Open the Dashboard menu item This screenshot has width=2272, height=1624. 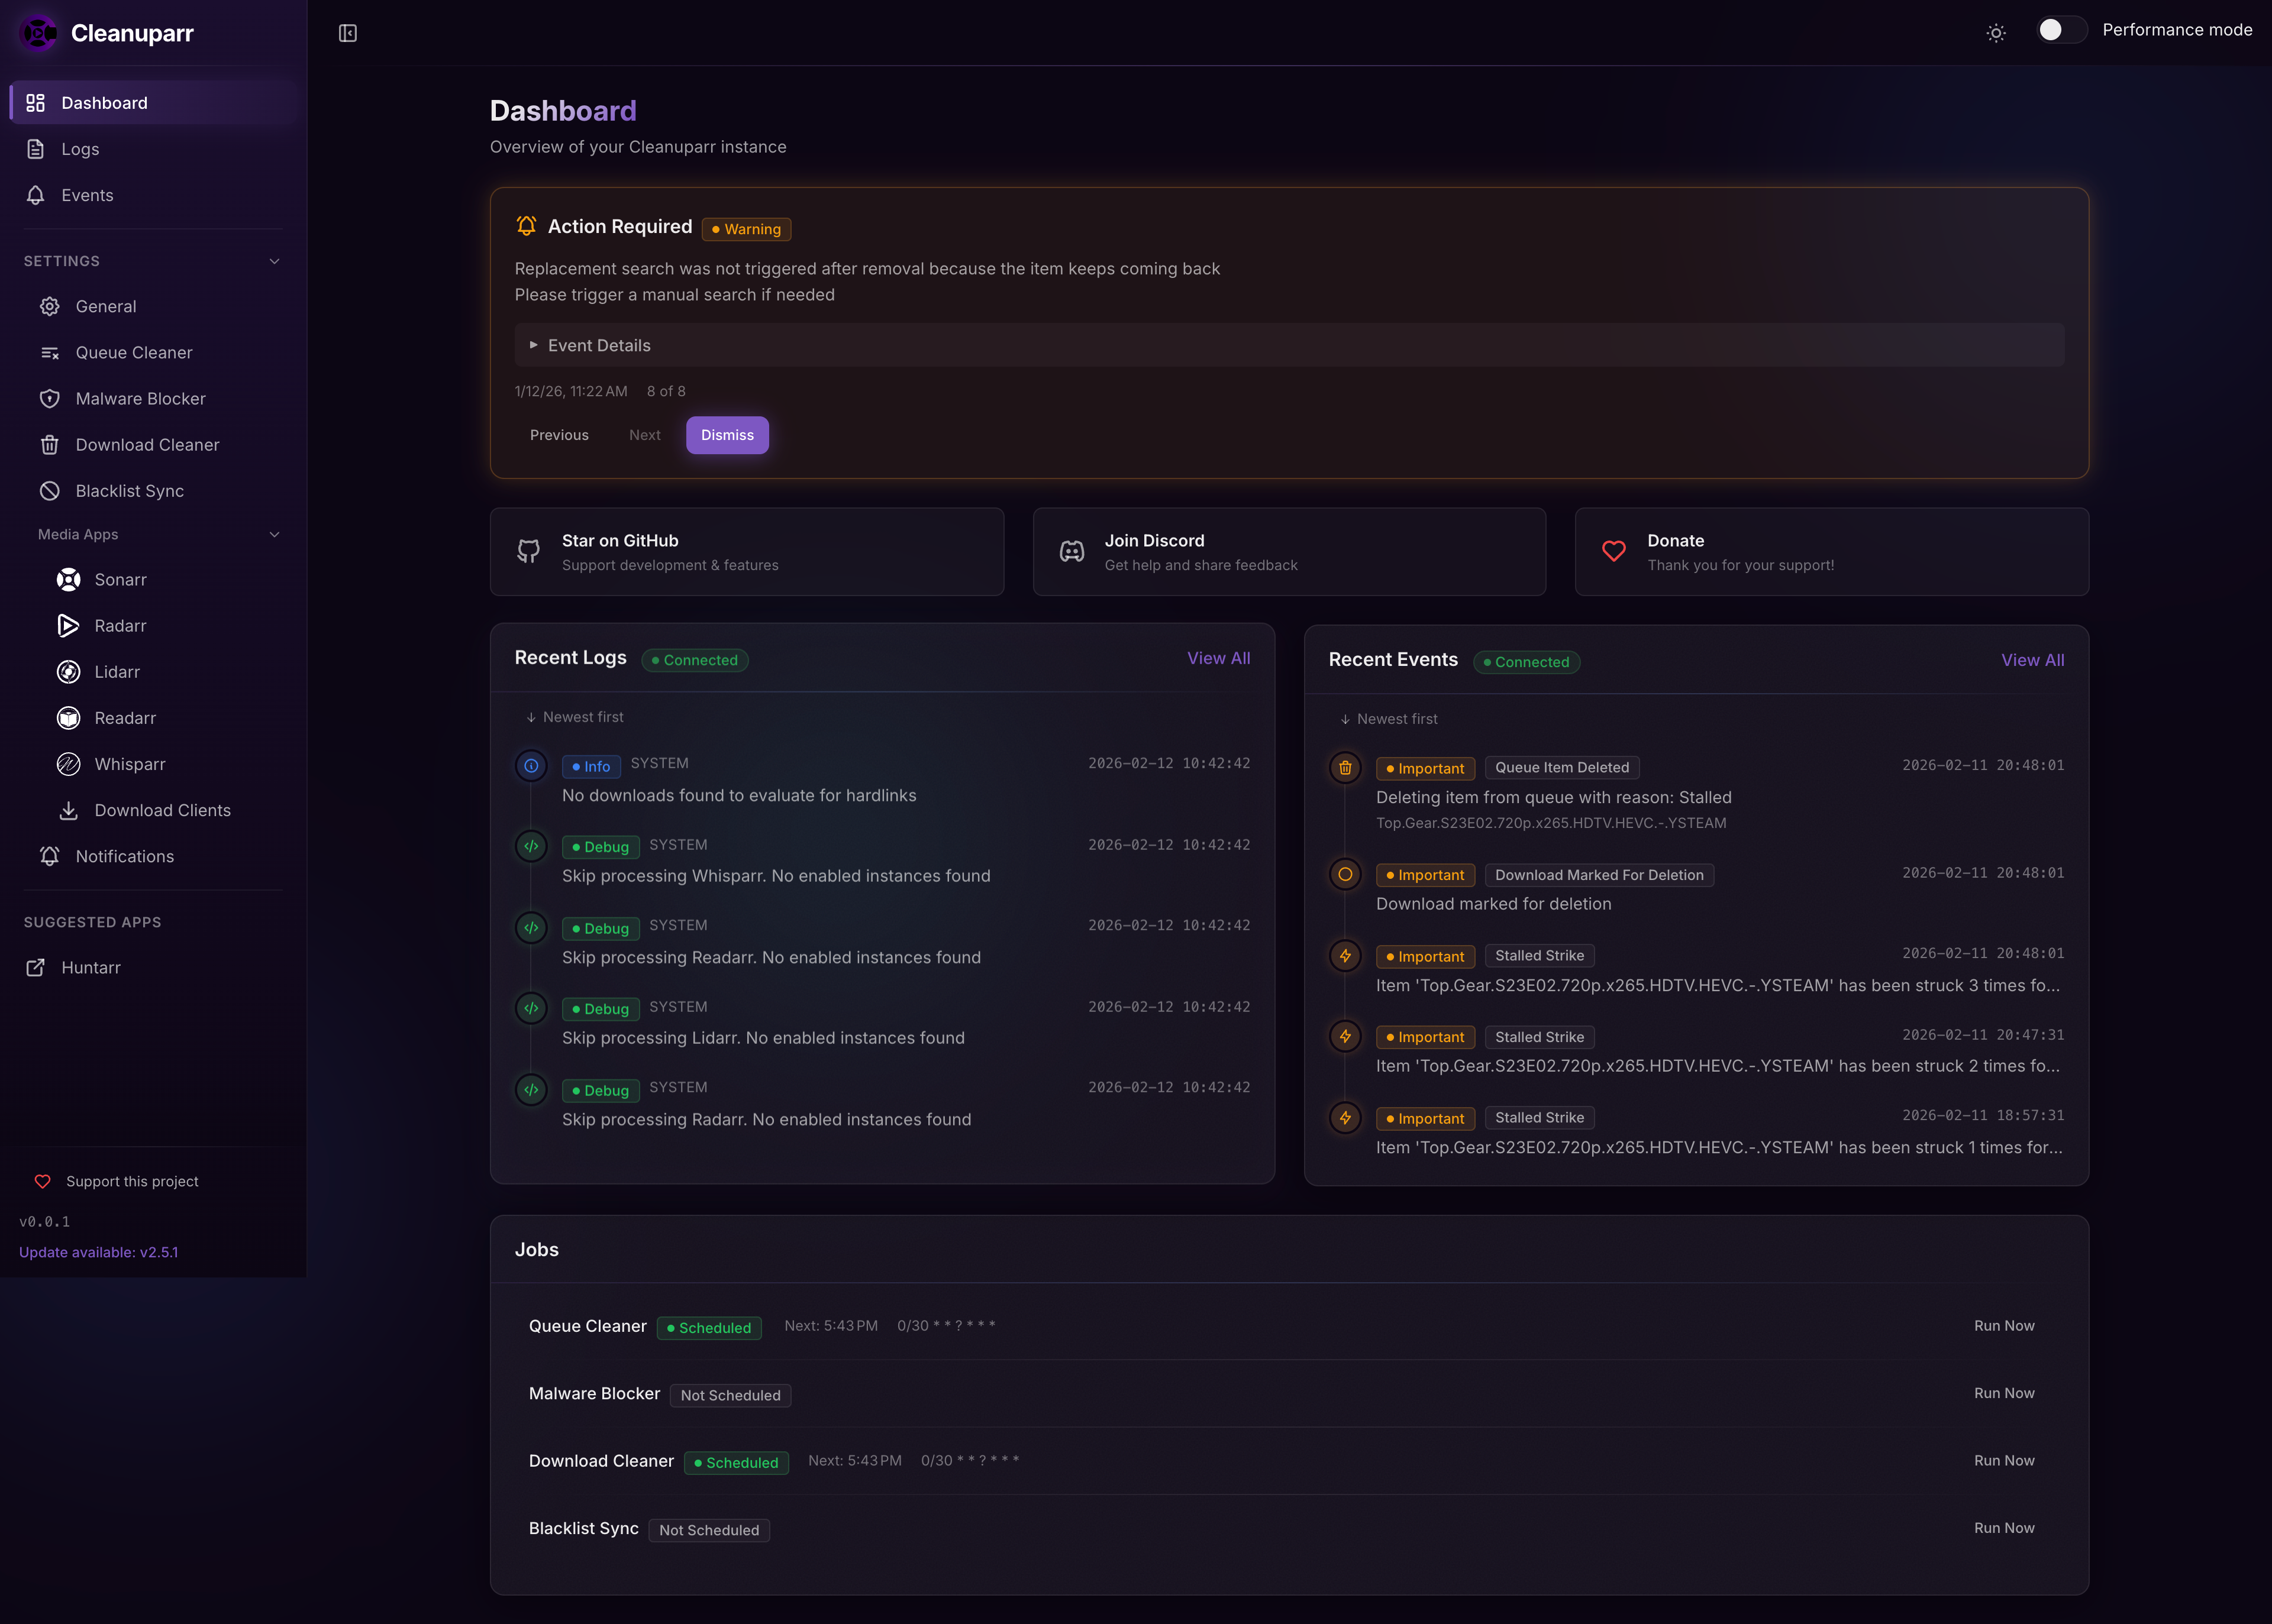[155, 103]
